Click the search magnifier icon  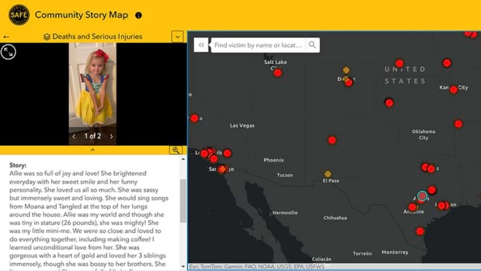pos(312,45)
